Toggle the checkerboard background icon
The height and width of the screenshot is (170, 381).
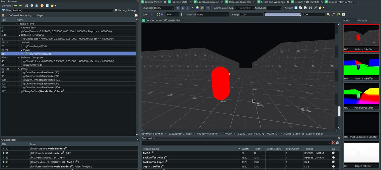point(202,8)
